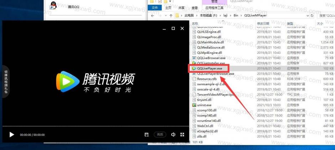Image resolution: width=335 pixels, height=150 pixels.
Task: Minimize the Tencent Video player window
Action: click(x=164, y=29)
